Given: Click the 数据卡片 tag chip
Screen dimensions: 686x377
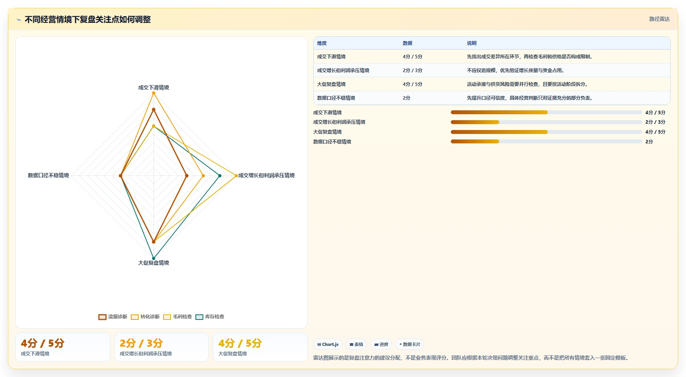Looking at the screenshot, I should point(410,344).
